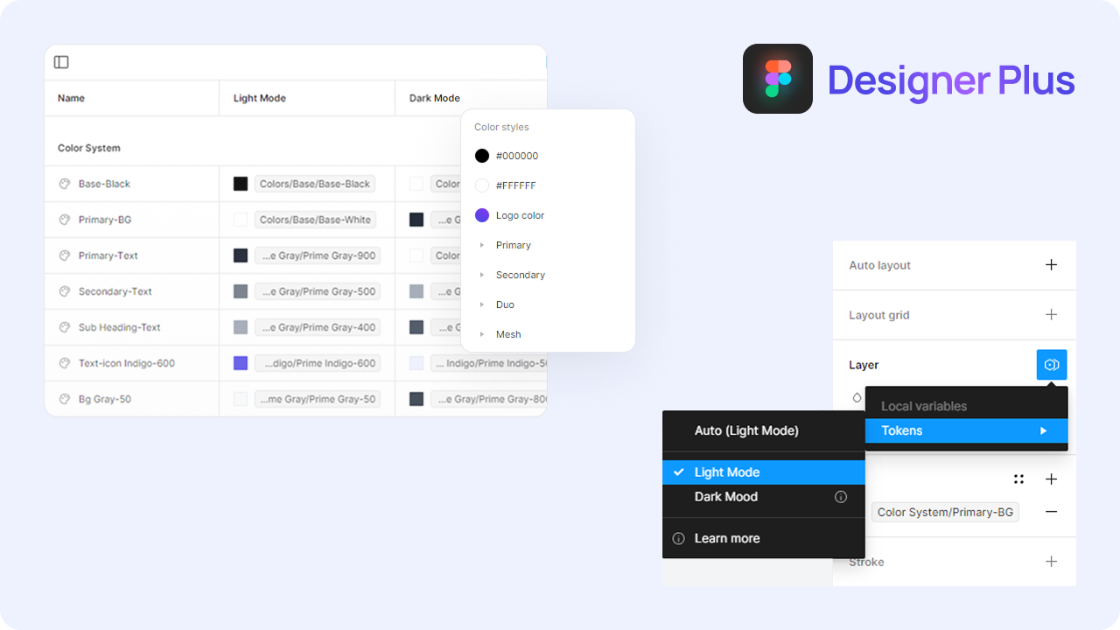Open fill styles four-dot icon
The width and height of the screenshot is (1120, 630).
(1018, 479)
